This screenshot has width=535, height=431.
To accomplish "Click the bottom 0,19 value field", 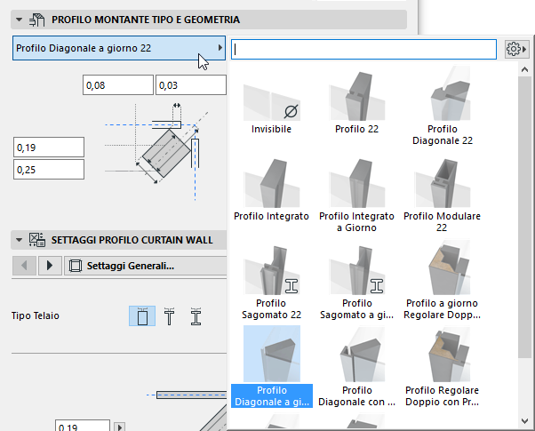I will (83, 426).
